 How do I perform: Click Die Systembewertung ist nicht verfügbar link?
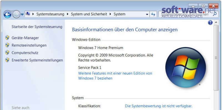(158, 106)
